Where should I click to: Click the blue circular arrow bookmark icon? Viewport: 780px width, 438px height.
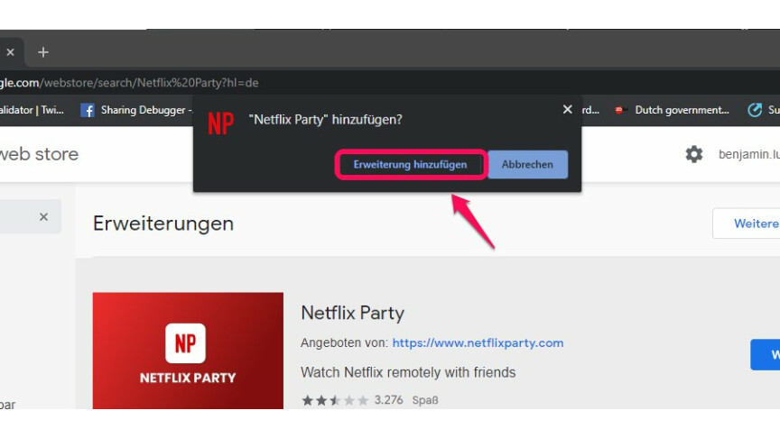pyautogui.click(x=755, y=110)
